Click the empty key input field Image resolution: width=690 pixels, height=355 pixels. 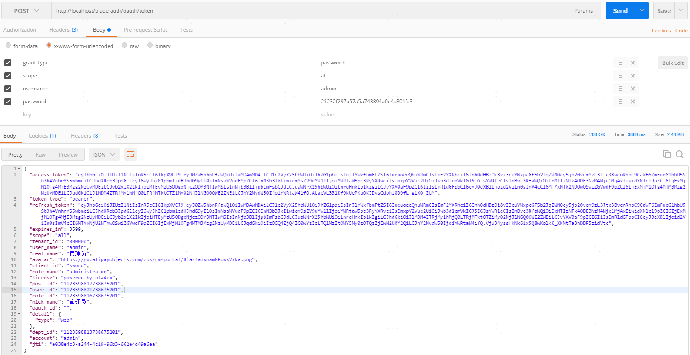tap(164, 115)
